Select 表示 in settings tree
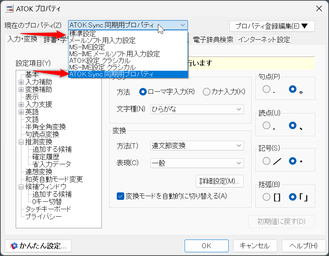This screenshot has height=256, width=329. tap(32, 97)
